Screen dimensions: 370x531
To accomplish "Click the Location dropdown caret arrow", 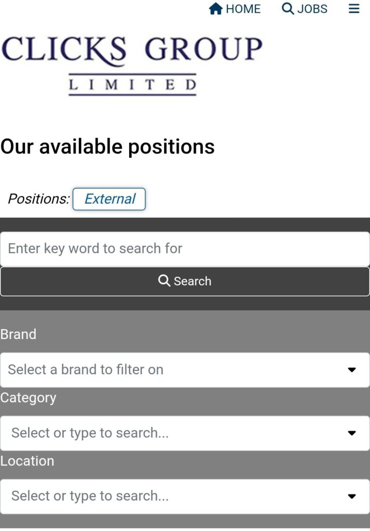I will pyautogui.click(x=352, y=496).
